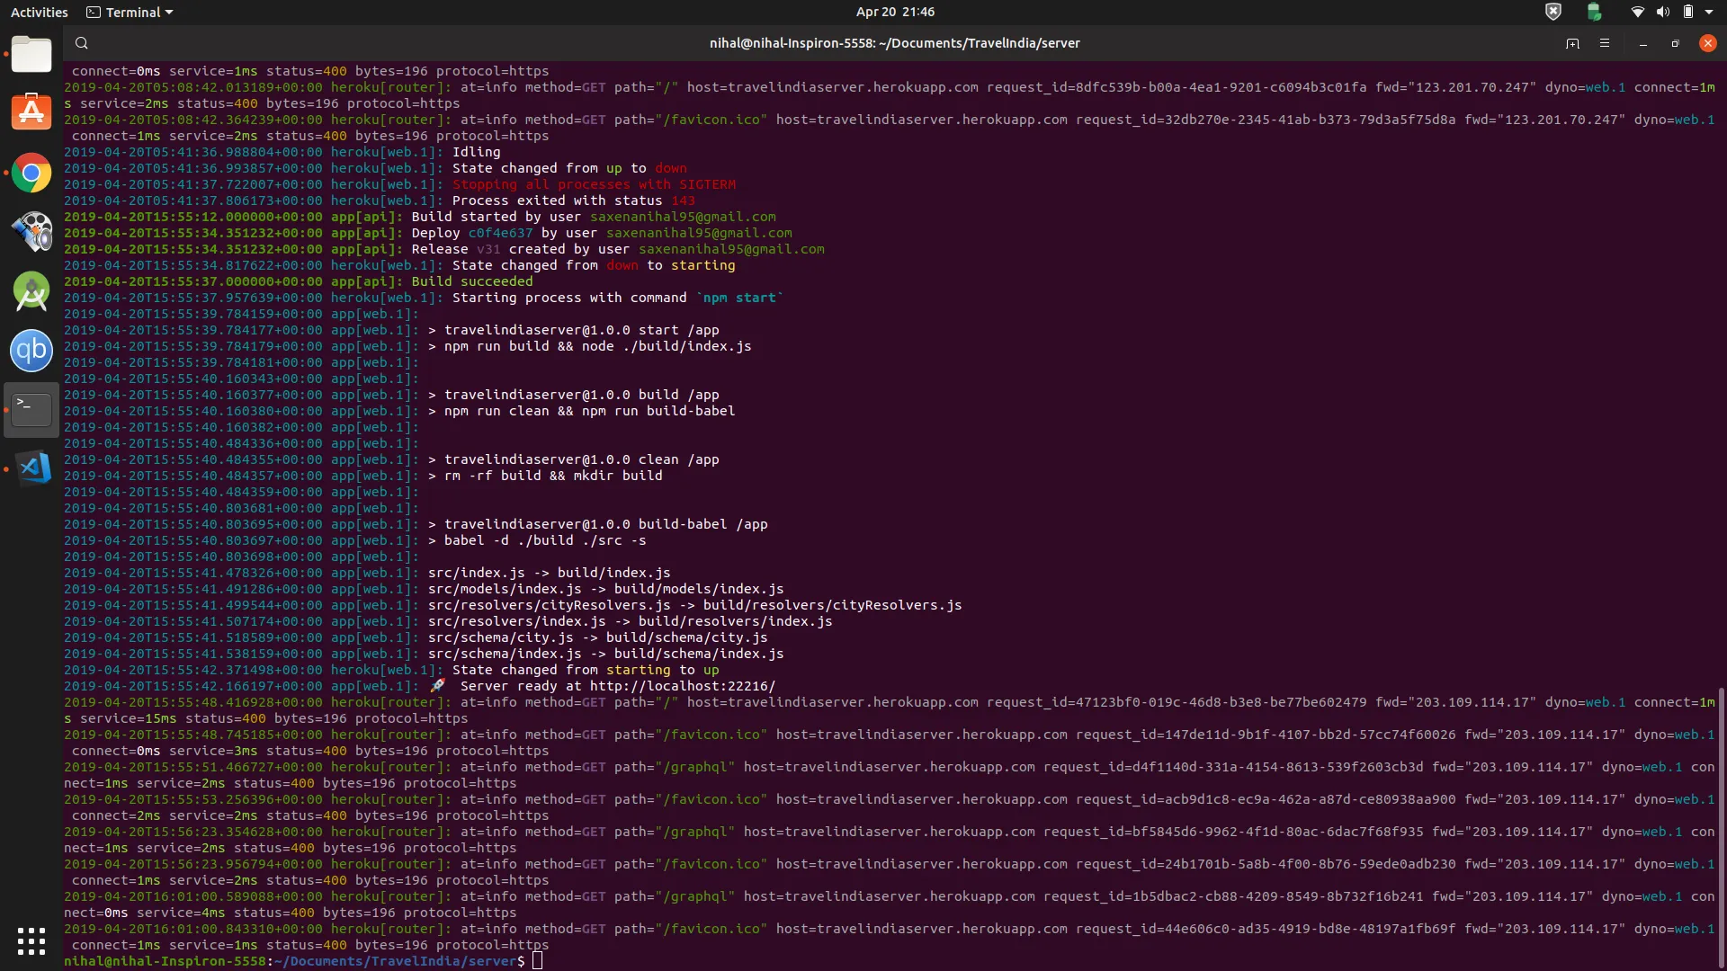The width and height of the screenshot is (1727, 971).
Task: Select the Terminal icon in the dock
Action: click(31, 410)
